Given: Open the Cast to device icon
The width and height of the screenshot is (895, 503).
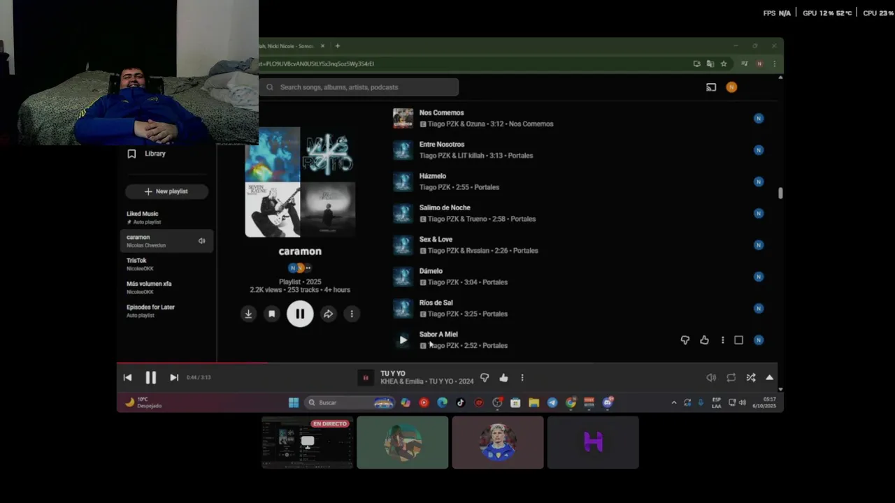Looking at the screenshot, I should 711,87.
